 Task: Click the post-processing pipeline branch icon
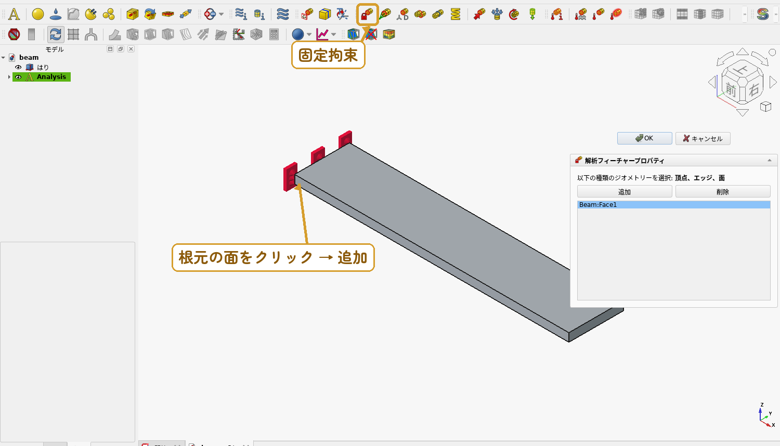[x=91, y=34]
